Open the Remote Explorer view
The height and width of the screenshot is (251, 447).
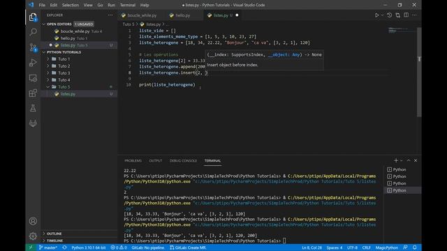coord(33,78)
